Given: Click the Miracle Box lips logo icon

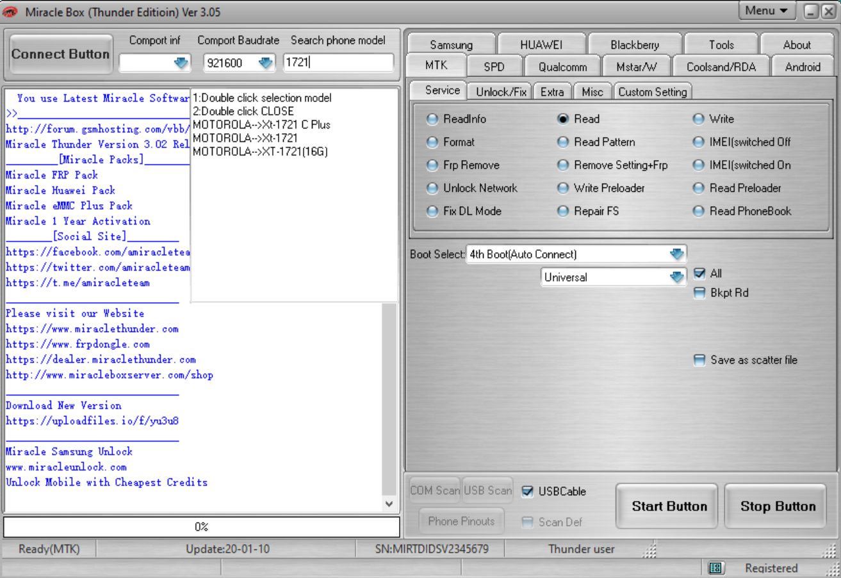Looking at the screenshot, I should click(10, 12).
